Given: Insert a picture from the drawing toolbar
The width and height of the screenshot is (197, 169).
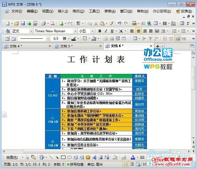Looking at the screenshot, I should pyautogui.click(x=100, y=157).
